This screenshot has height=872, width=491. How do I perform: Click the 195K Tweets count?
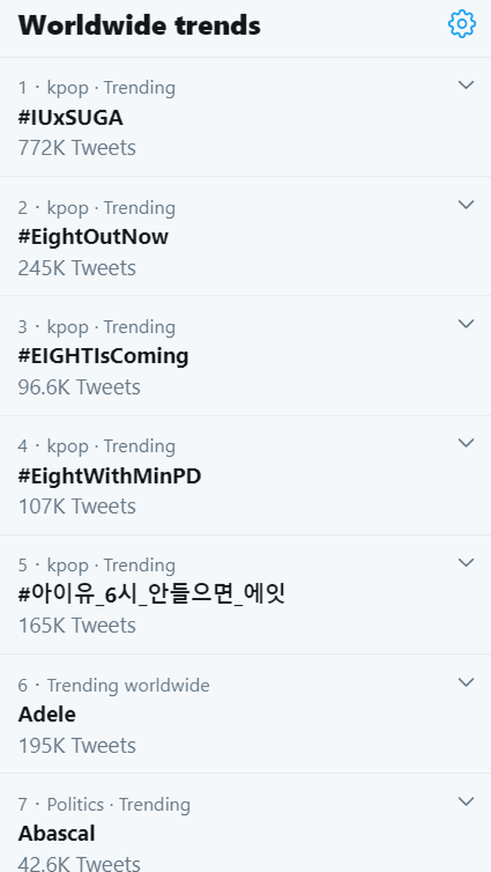pyautogui.click(x=77, y=745)
